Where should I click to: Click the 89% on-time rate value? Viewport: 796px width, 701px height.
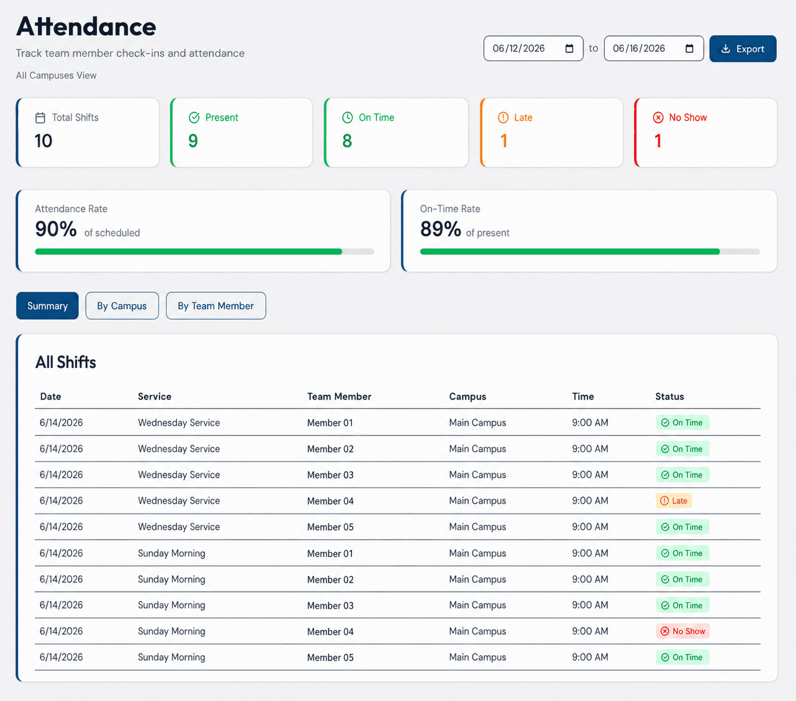tap(441, 229)
